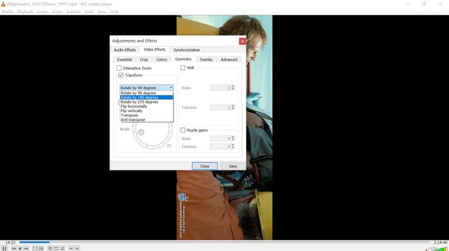The width and height of the screenshot is (449, 251).
Task: Click the video seek progress bar
Action: coord(224,242)
